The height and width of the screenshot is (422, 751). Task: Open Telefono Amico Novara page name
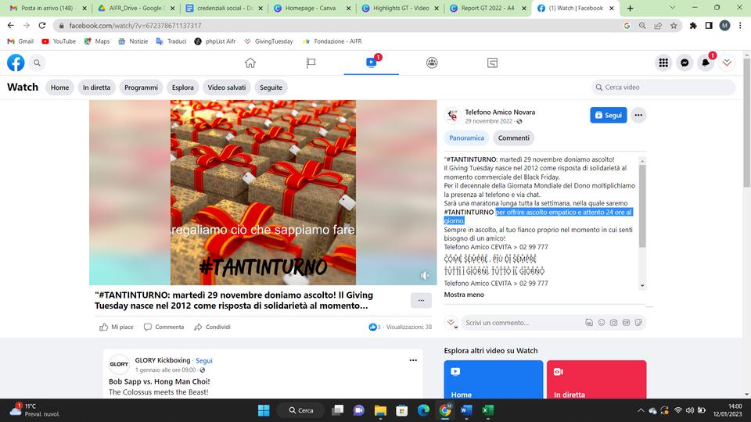(x=500, y=112)
